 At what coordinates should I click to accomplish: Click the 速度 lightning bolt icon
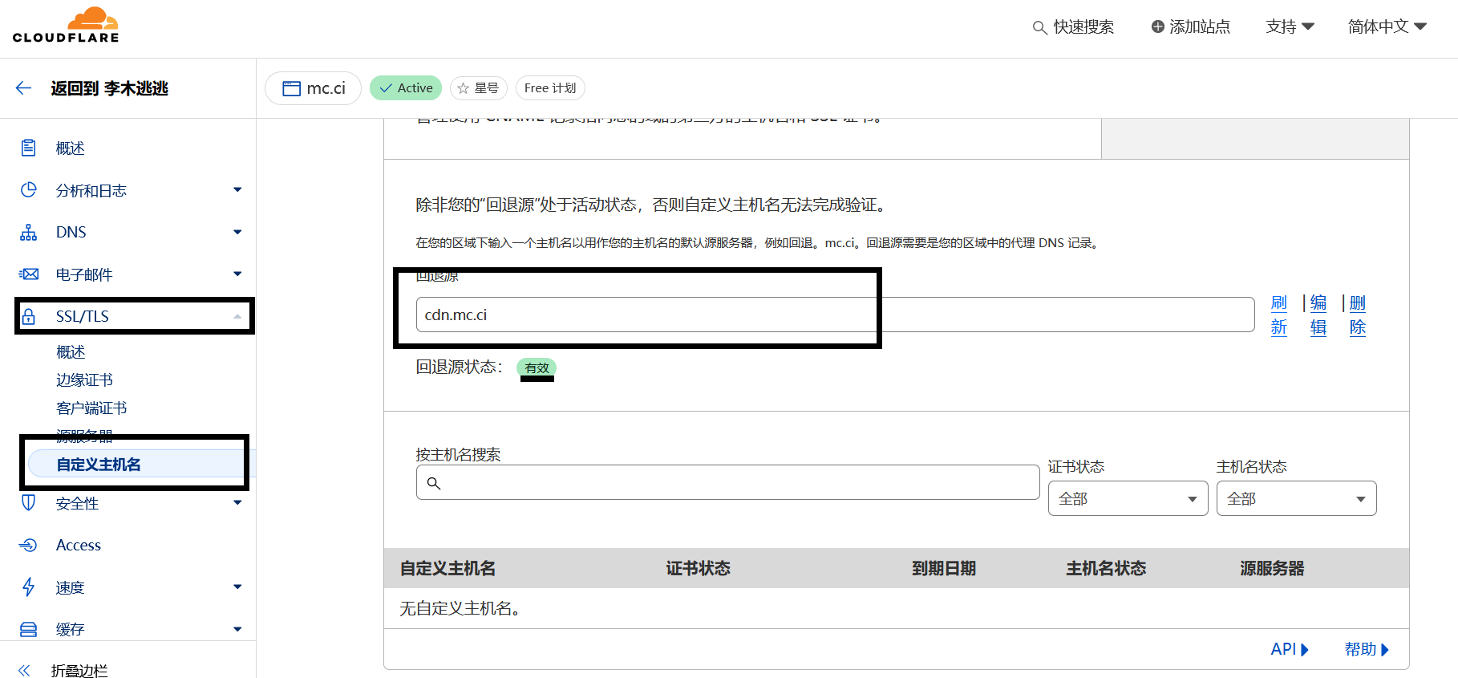click(29, 587)
